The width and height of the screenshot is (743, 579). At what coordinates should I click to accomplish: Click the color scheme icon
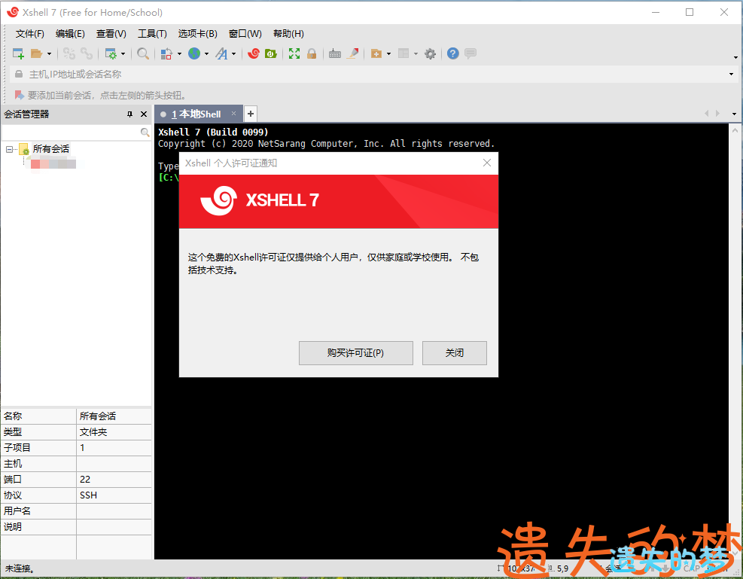click(x=166, y=53)
